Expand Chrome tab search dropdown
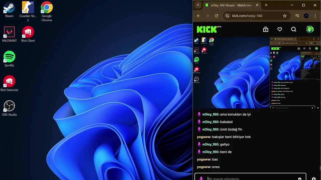Image resolution: width=321 pixels, height=180 pixels. click(198, 5)
